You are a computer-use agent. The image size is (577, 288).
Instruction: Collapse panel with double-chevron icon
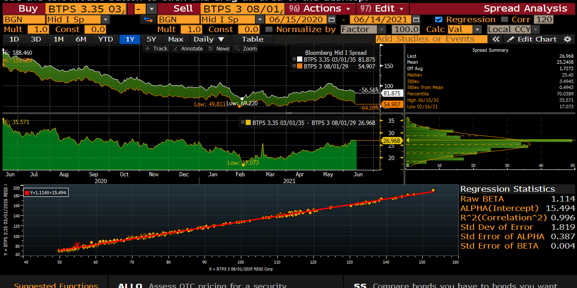(x=496, y=39)
